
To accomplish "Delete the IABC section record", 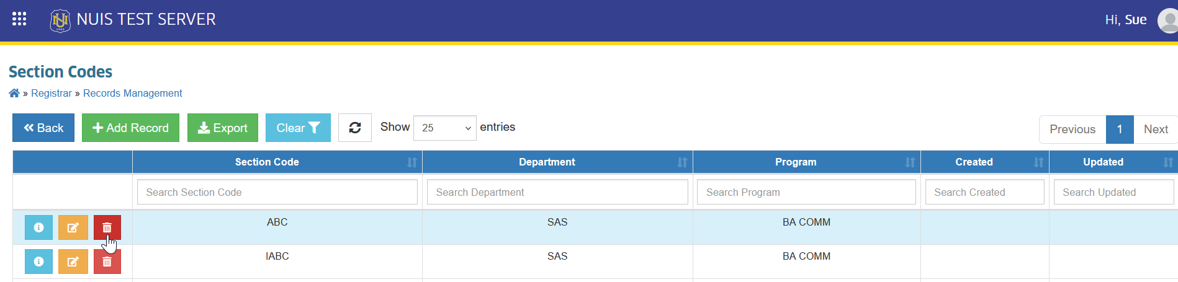I will [x=107, y=262].
